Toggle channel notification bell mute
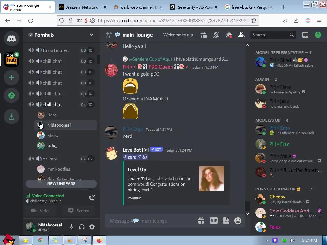This screenshot has height=245, width=327. point(216,35)
